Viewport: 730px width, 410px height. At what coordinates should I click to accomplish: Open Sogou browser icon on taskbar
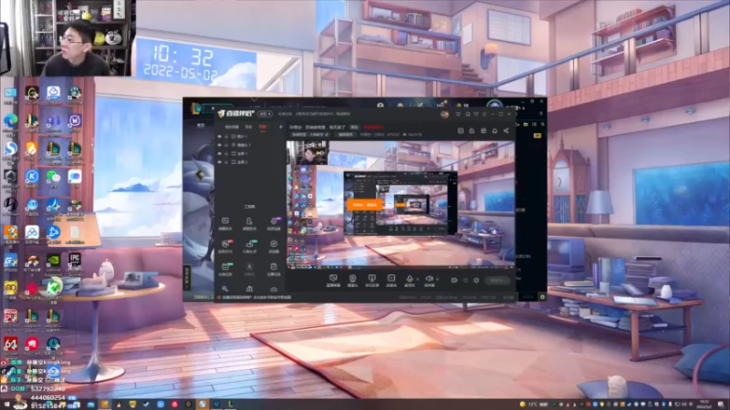(202, 405)
